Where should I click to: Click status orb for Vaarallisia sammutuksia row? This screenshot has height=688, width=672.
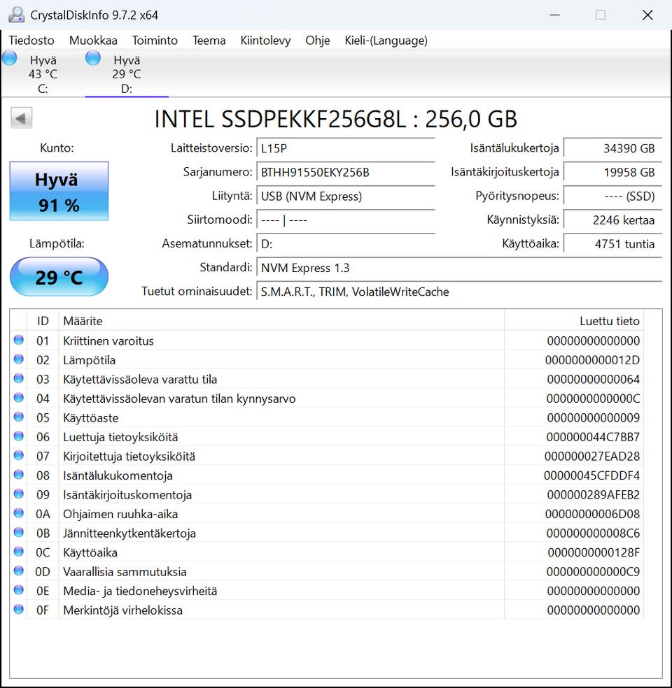pyautogui.click(x=19, y=571)
